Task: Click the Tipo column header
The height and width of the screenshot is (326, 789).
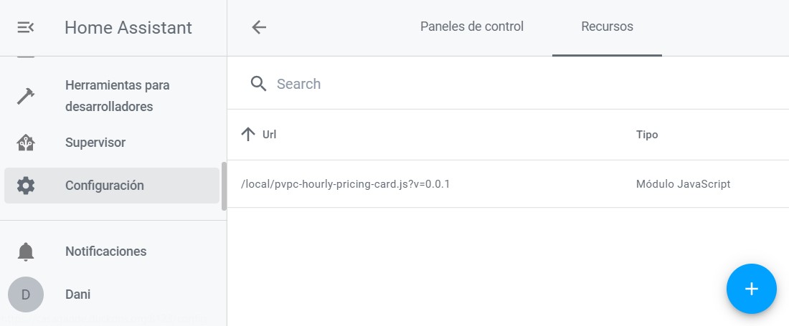Action: pos(647,135)
